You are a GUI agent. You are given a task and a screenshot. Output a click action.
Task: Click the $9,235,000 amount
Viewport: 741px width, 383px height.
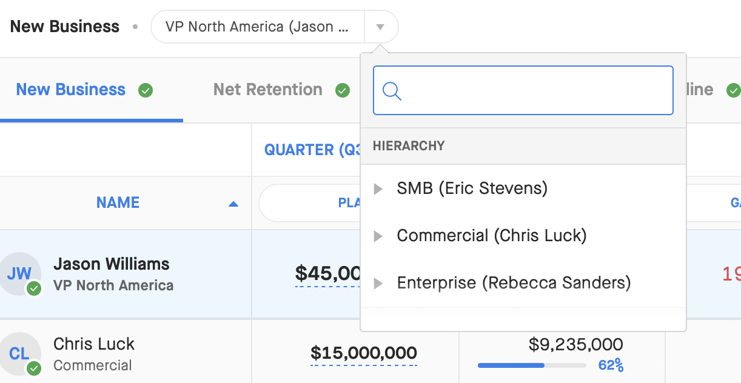(576, 345)
